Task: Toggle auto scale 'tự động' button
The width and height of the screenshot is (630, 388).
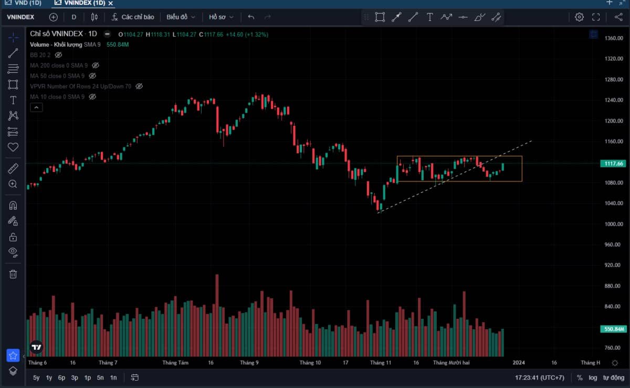Action: (613, 378)
